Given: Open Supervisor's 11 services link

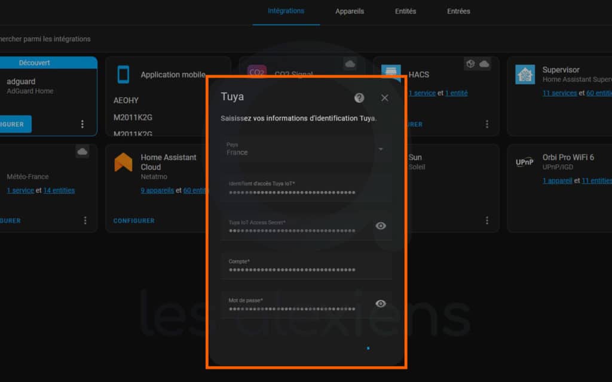Looking at the screenshot, I should (559, 93).
